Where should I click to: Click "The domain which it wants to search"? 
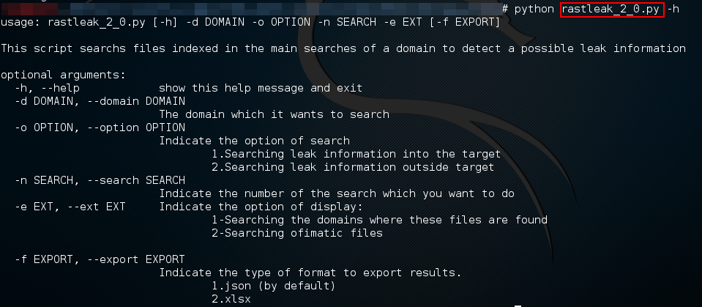coord(274,114)
